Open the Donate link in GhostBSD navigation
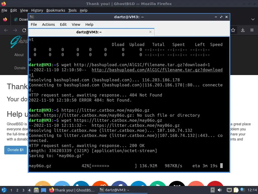This screenshot has width=258, height=194. [x=20, y=68]
